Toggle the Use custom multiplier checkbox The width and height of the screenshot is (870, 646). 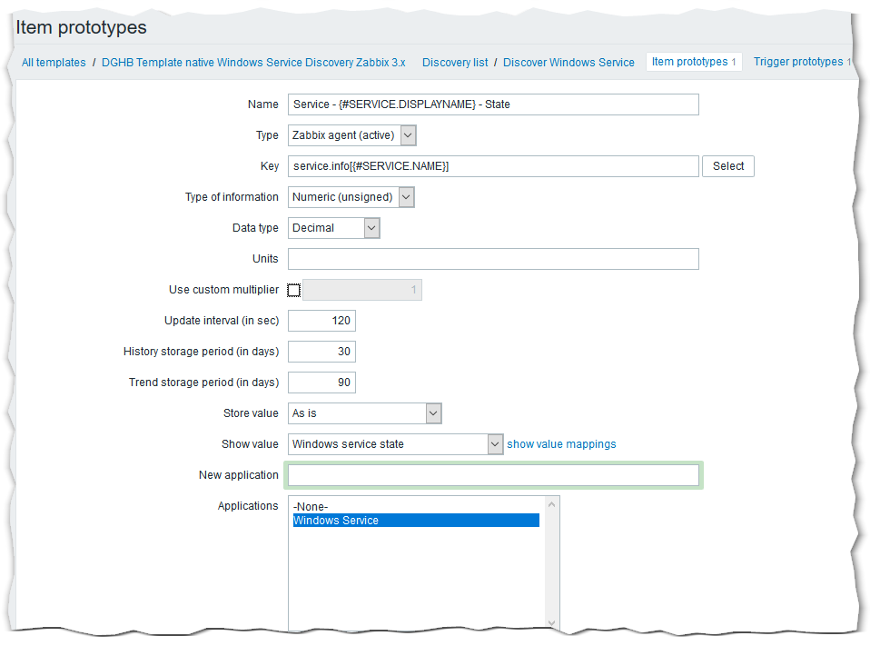click(293, 290)
